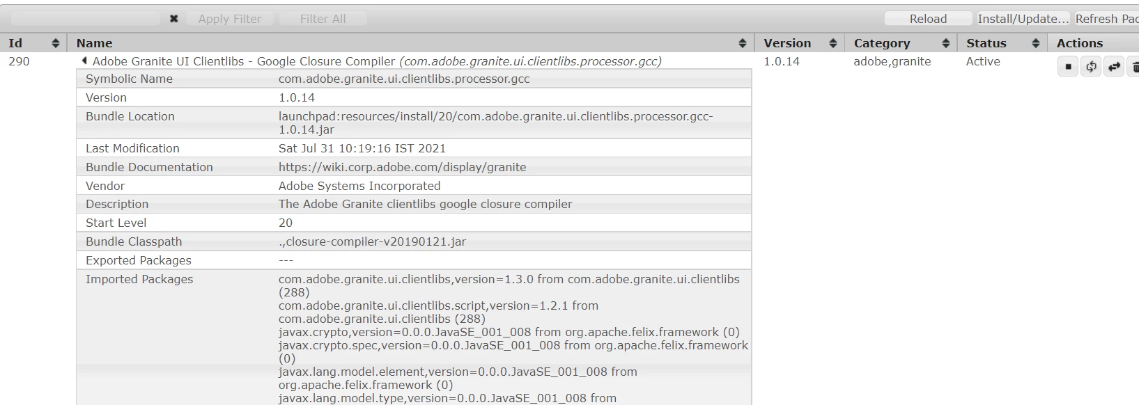Uninstall bundle 290 with the trash icon
The height and width of the screenshot is (405, 1139).
(x=1134, y=67)
